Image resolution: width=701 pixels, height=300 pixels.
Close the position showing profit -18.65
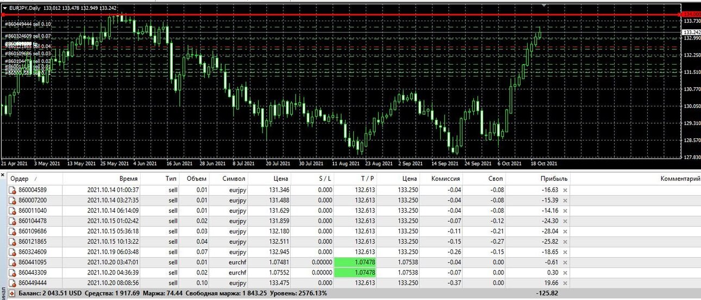coord(565,252)
